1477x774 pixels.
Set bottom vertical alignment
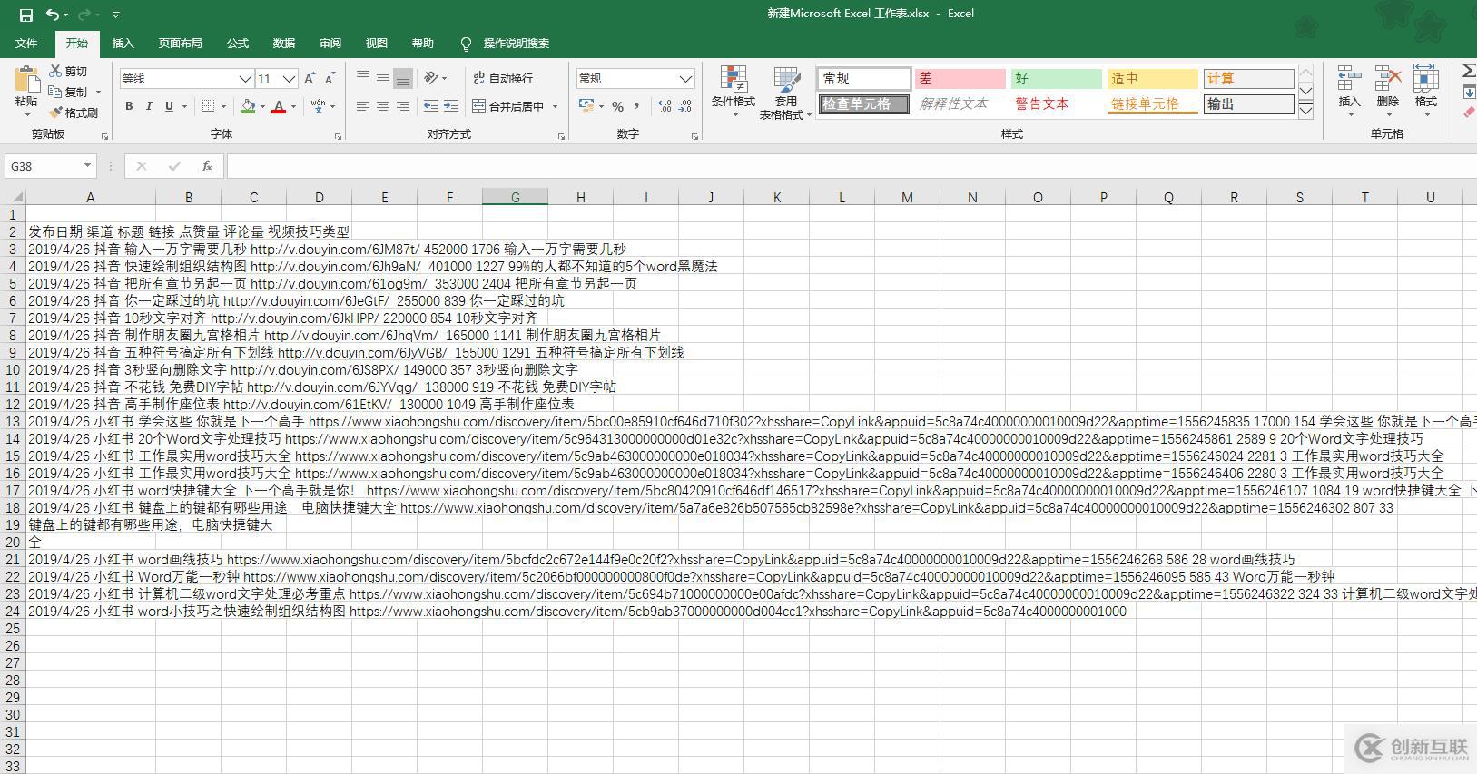[x=403, y=78]
